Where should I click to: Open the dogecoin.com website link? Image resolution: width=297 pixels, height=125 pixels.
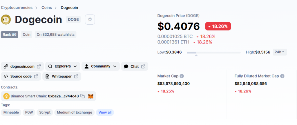22,66
